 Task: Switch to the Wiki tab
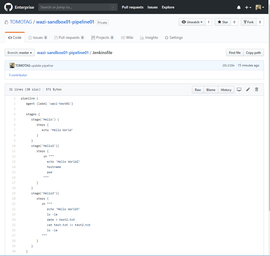click(127, 37)
